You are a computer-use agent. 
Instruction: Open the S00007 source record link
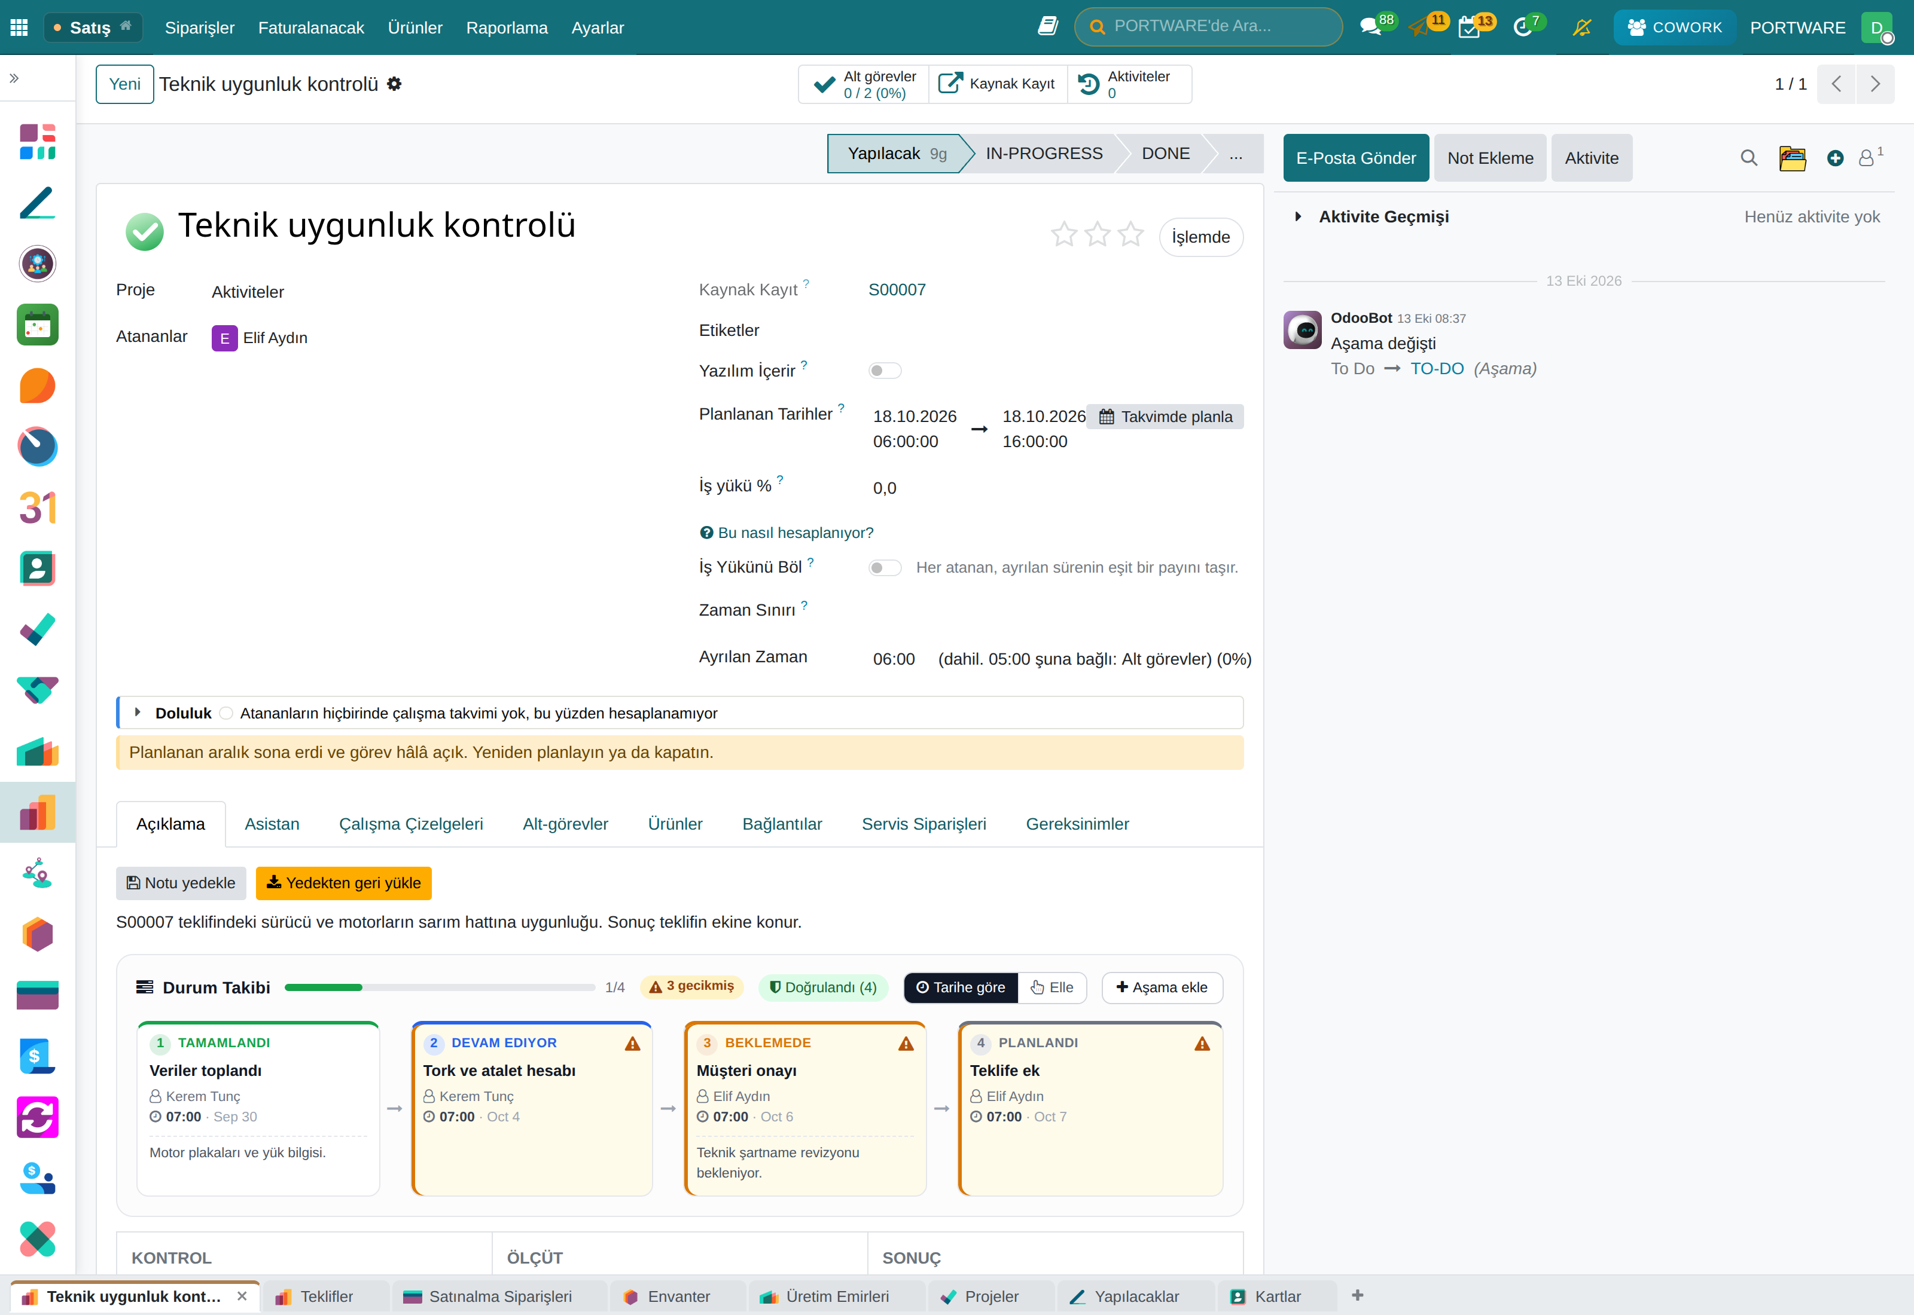897,290
